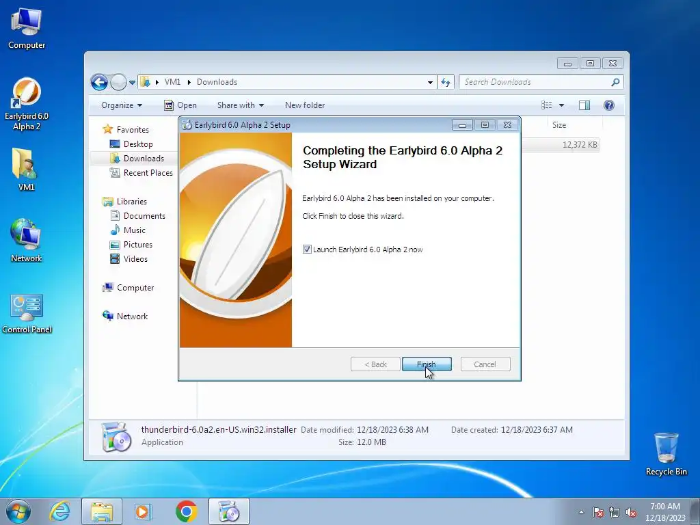Select the Control Panel desktop icon

[x=27, y=313]
